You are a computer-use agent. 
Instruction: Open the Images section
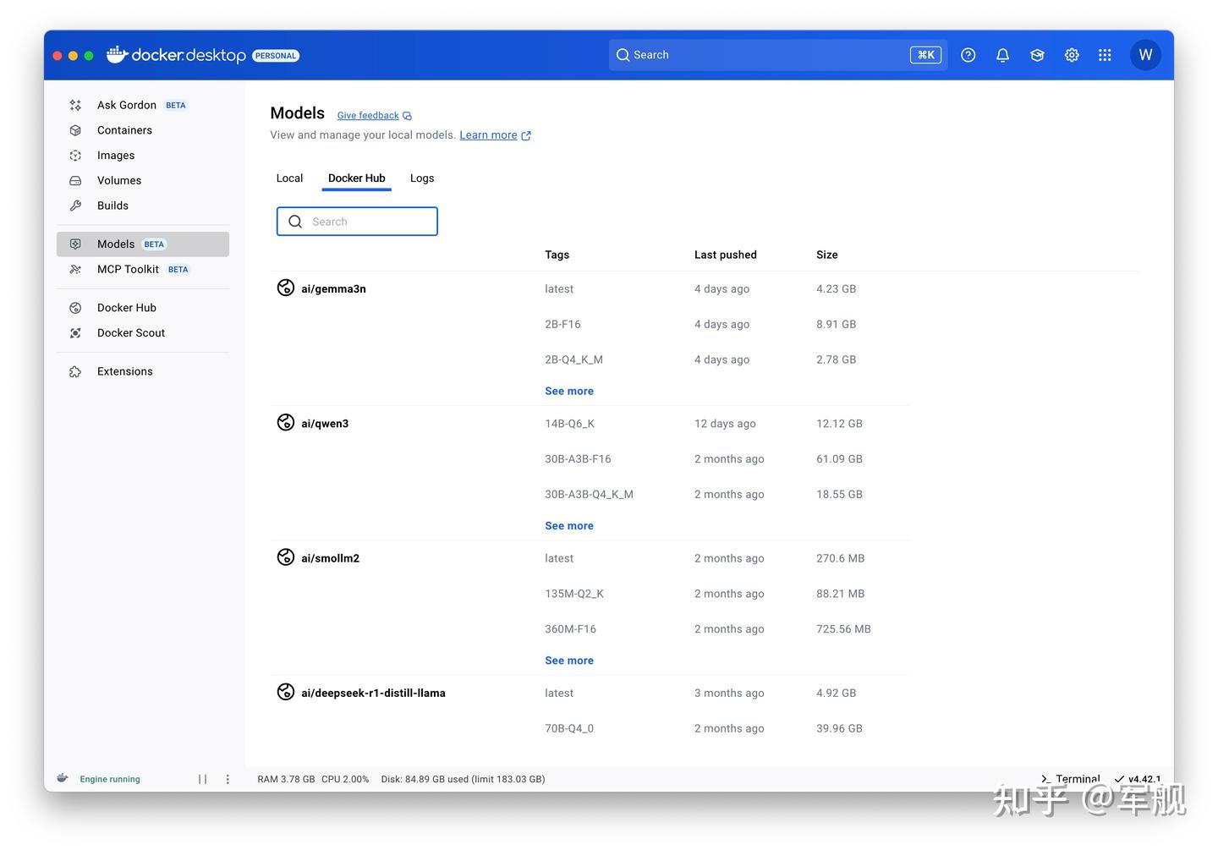[x=115, y=155]
